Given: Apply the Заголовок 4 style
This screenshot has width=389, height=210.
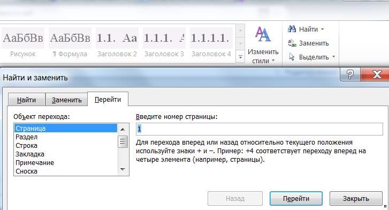Looking at the screenshot, I should point(211,42).
